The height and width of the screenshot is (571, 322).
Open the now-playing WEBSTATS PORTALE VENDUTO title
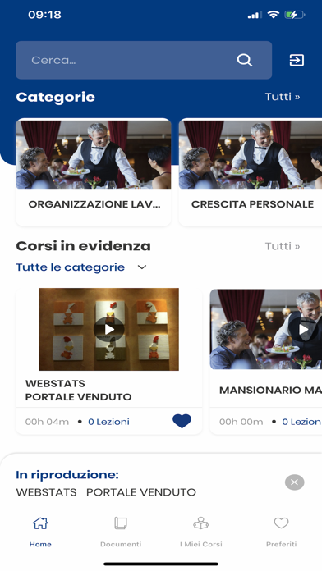106,492
